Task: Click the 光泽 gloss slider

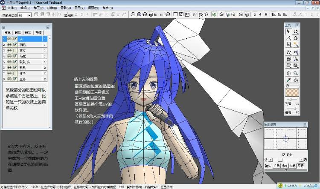Action: pos(292,99)
